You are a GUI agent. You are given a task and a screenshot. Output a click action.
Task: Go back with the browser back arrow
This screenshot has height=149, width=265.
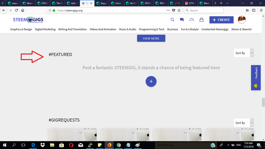point(4,10)
